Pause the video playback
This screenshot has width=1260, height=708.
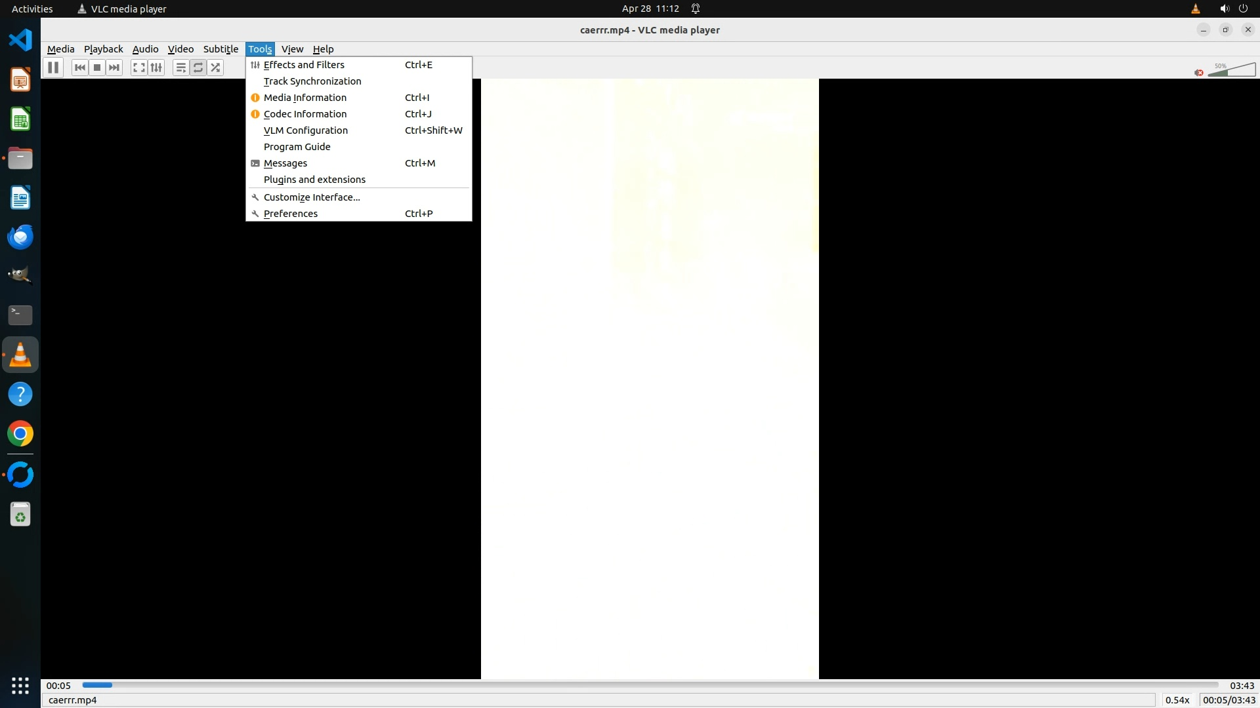pyautogui.click(x=53, y=68)
